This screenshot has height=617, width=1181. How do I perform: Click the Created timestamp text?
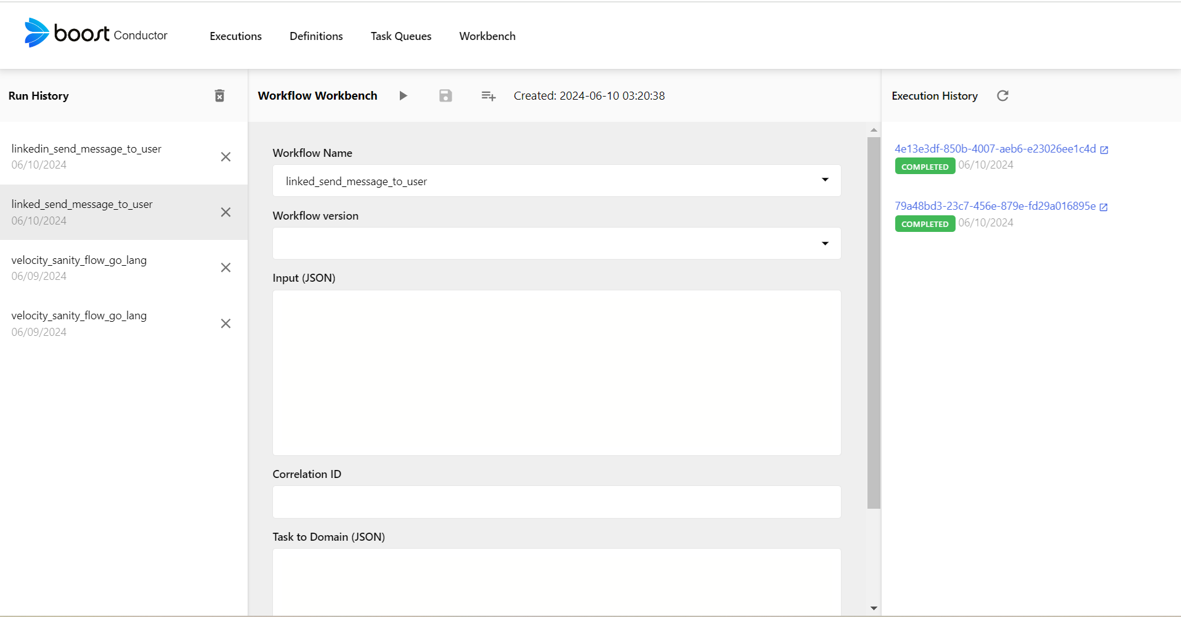[589, 96]
